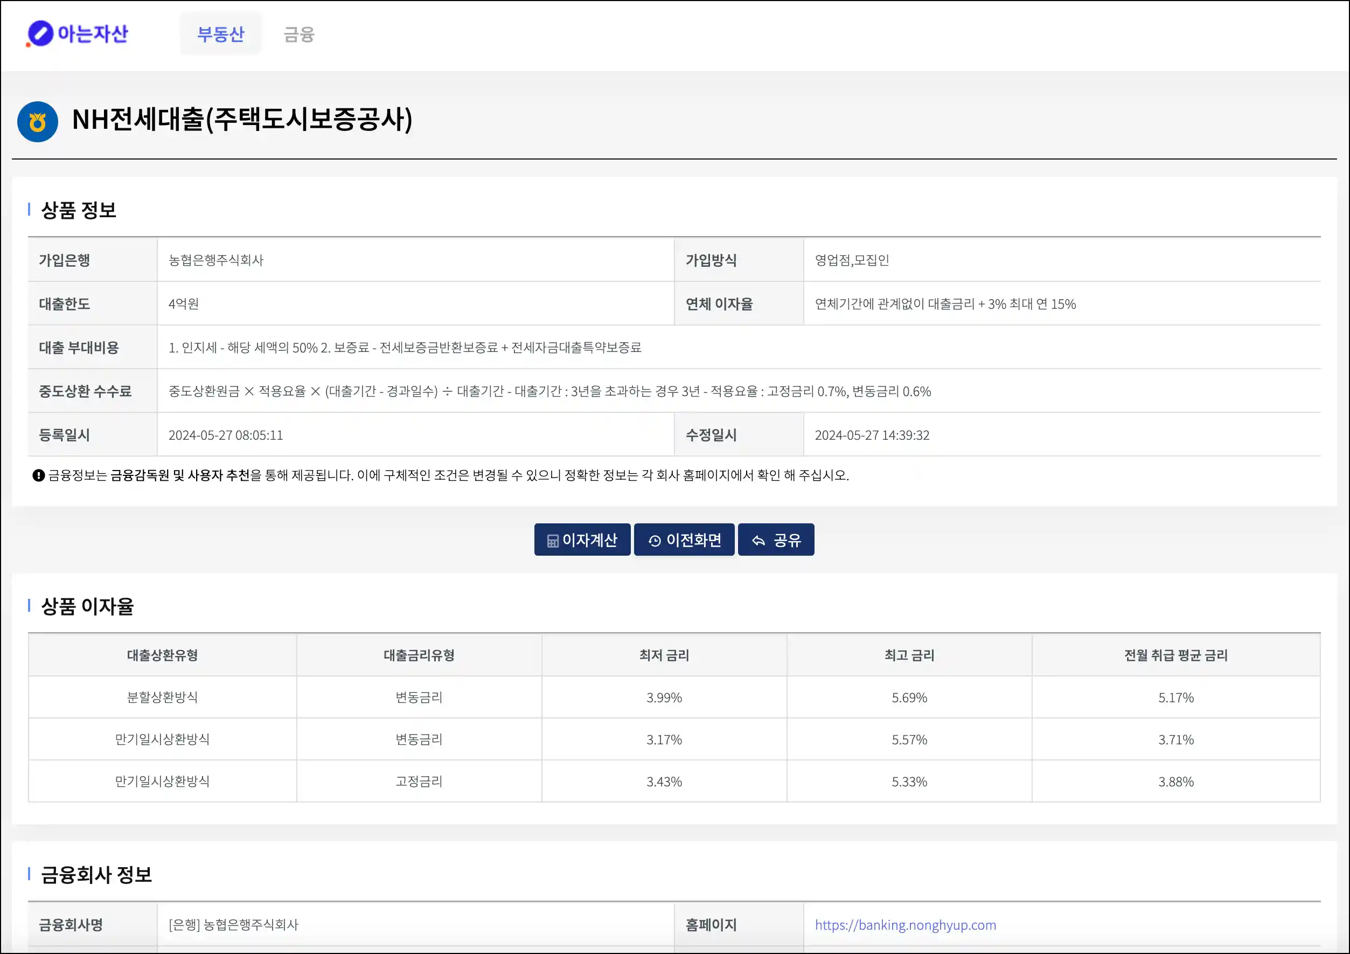
Task: Click the 3.88% average rate cell
Action: (x=1176, y=782)
